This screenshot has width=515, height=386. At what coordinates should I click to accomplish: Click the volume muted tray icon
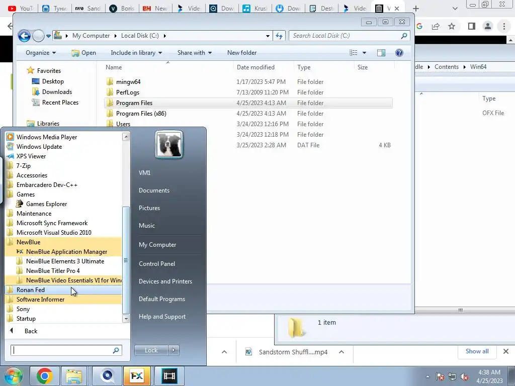(464, 377)
